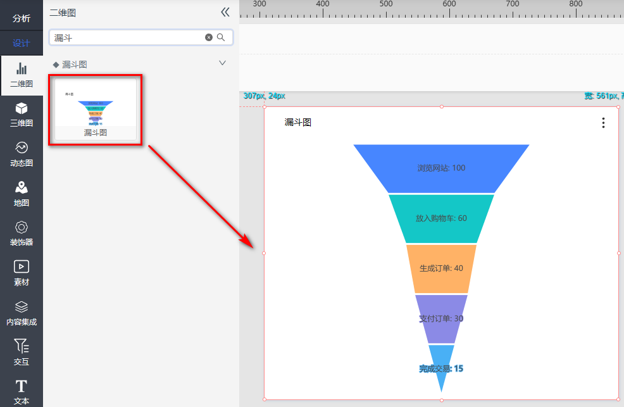Click the search magnifier icon

[221, 37]
